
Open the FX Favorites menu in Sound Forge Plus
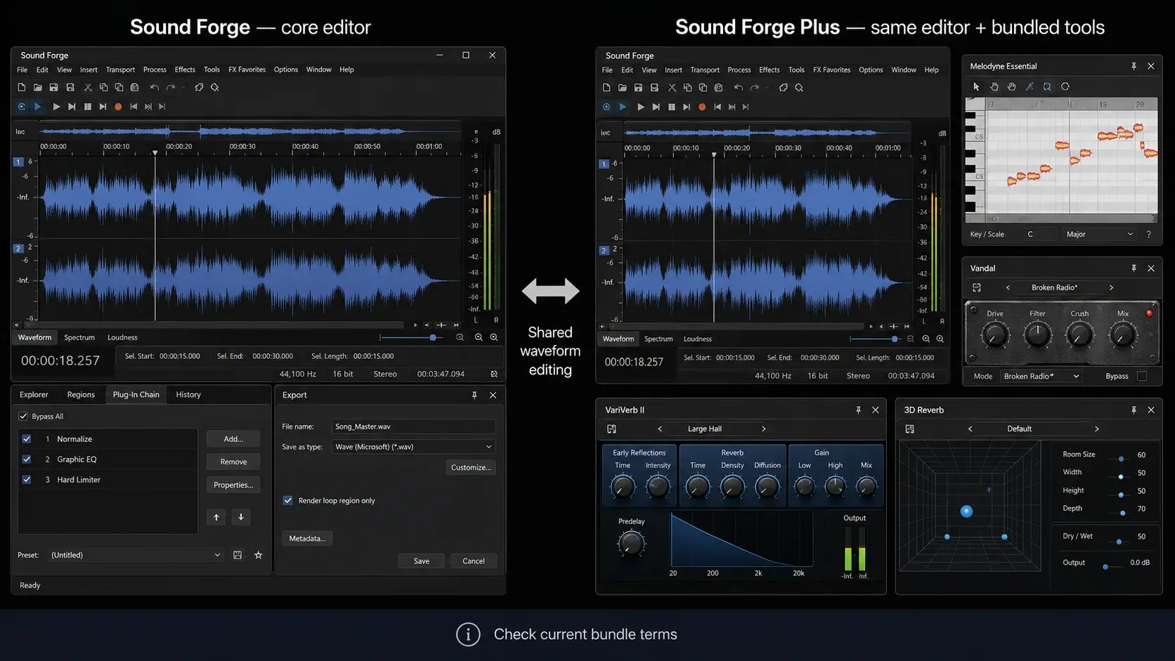pyautogui.click(x=831, y=70)
